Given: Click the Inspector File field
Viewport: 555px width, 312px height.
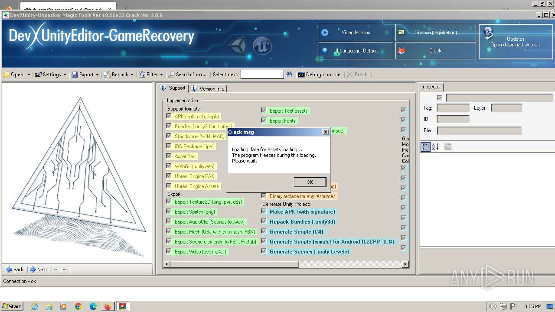Looking at the screenshot, I should point(479,130).
